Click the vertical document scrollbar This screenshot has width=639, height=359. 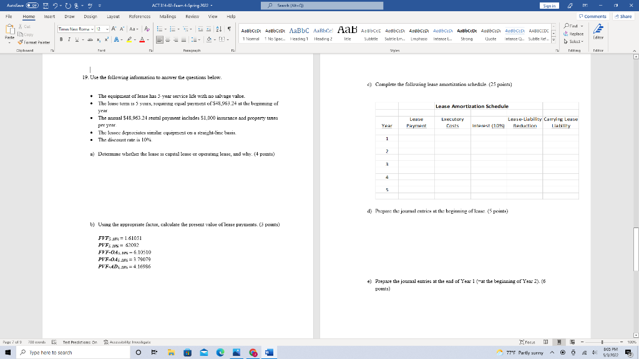(636, 249)
